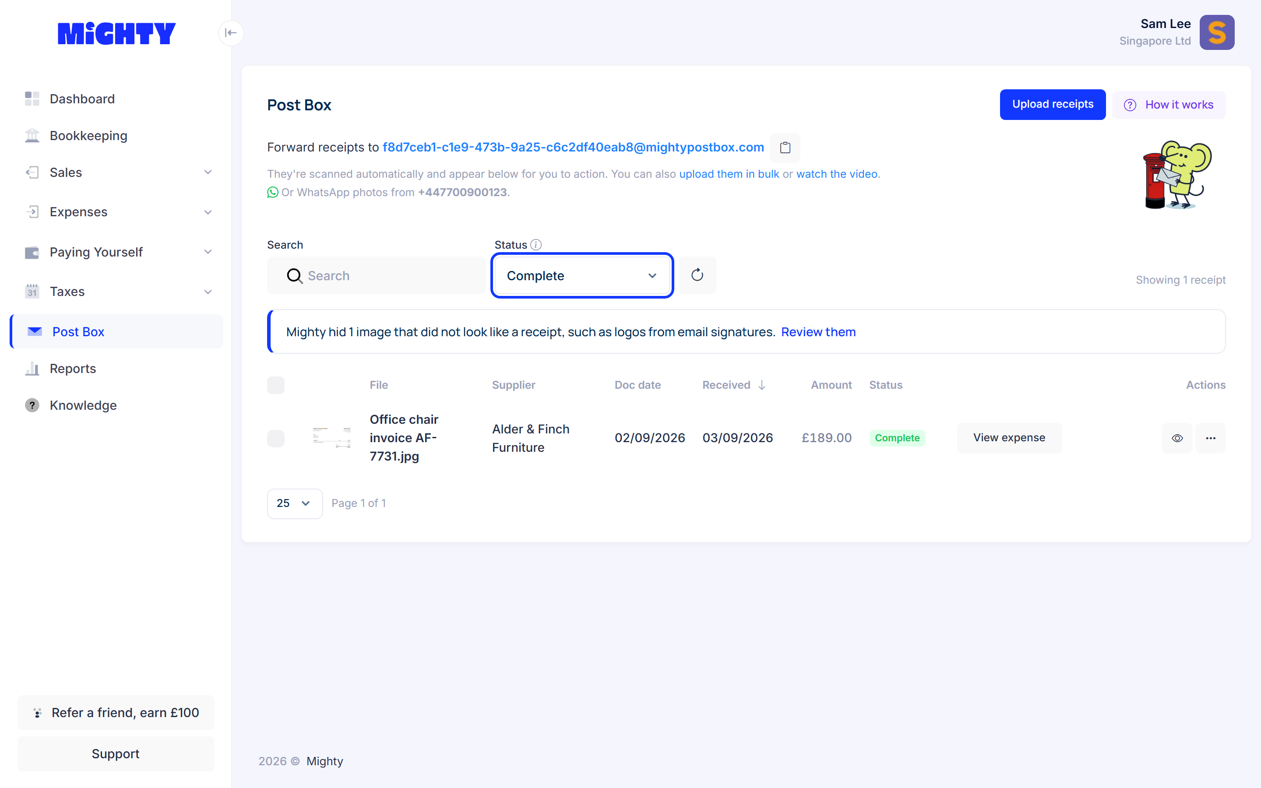The height and width of the screenshot is (788, 1261).
Task: Tick the Office chair invoice row checkbox
Action: point(276,438)
